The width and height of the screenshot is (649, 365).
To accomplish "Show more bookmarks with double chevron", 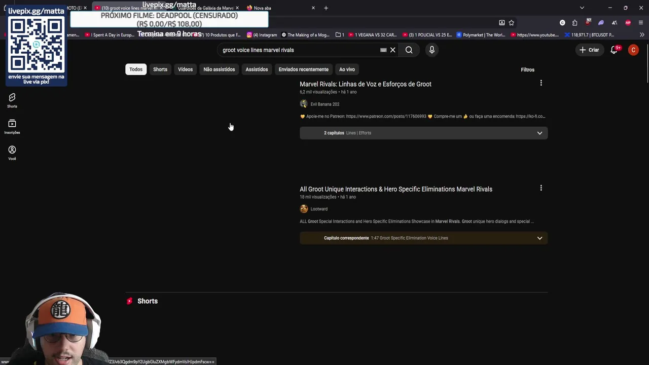I will click(642, 35).
